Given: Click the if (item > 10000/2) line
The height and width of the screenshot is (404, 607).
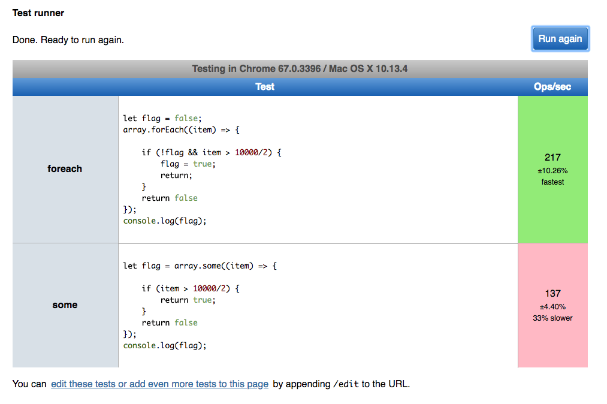Looking at the screenshot, I should point(191,288).
